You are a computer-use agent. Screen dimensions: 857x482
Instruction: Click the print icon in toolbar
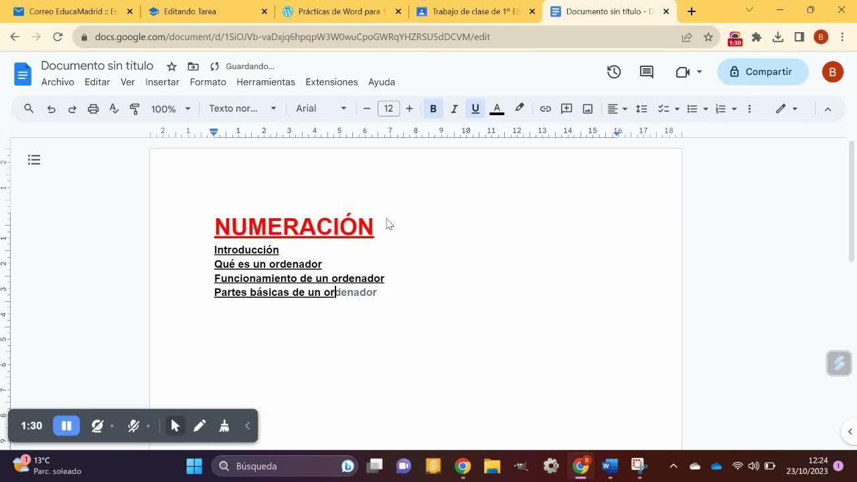click(x=93, y=108)
